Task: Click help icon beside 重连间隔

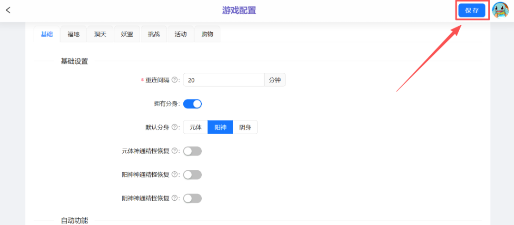Action: [174, 80]
